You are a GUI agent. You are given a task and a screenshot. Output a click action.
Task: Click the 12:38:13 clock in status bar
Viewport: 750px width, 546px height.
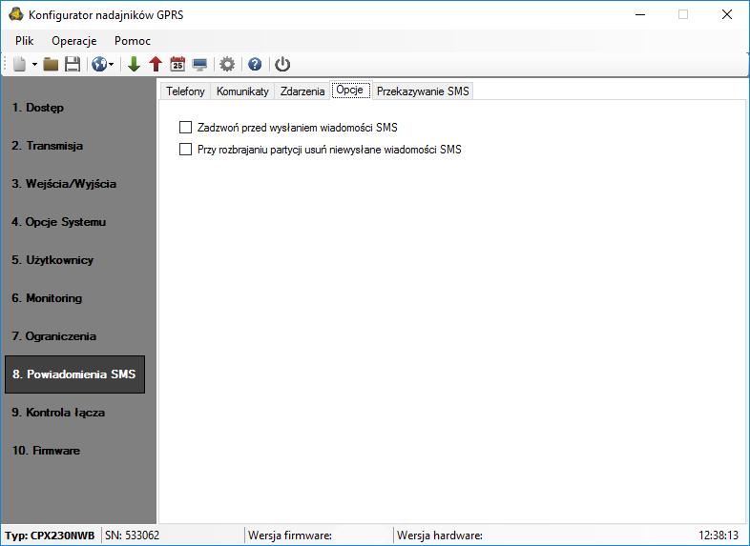(719, 535)
